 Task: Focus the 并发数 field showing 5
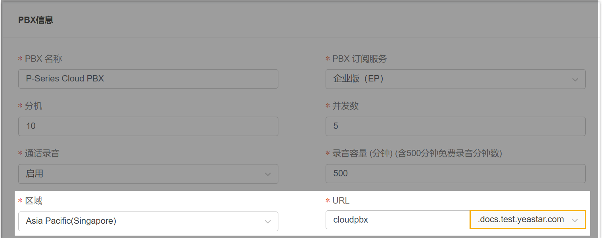pos(455,126)
